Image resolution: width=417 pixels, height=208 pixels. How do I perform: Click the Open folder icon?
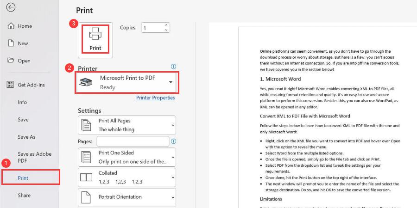11,60
